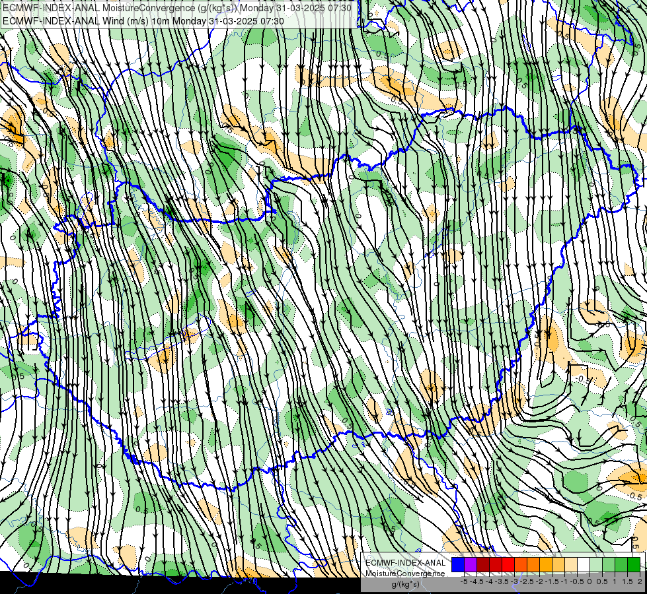The height and width of the screenshot is (594, 647).
Task: Click the blue legend swatch below -5
Action: [x=458, y=565]
